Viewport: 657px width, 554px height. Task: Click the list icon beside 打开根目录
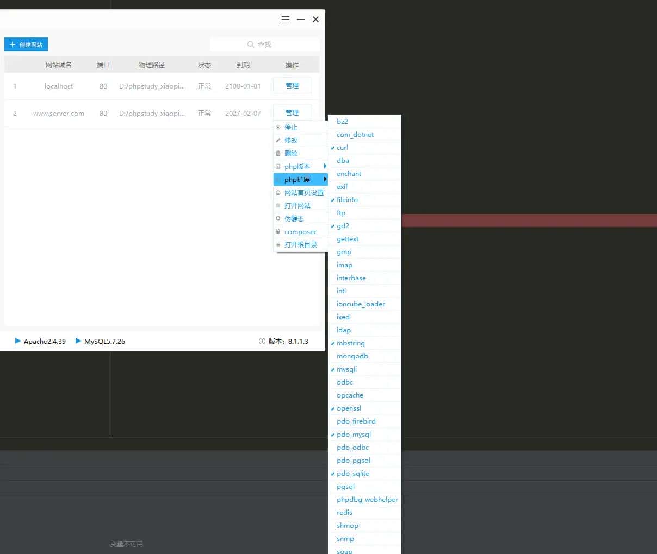tap(279, 244)
